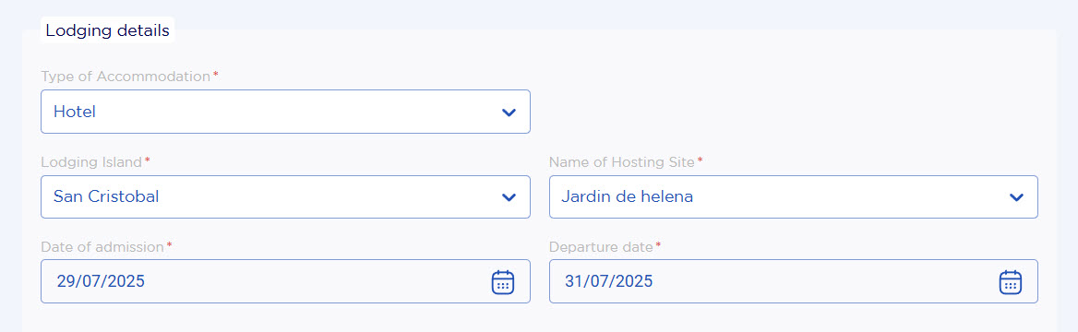Click the Name of Hosting Site label
This screenshot has height=332, width=1078.
pos(621,162)
